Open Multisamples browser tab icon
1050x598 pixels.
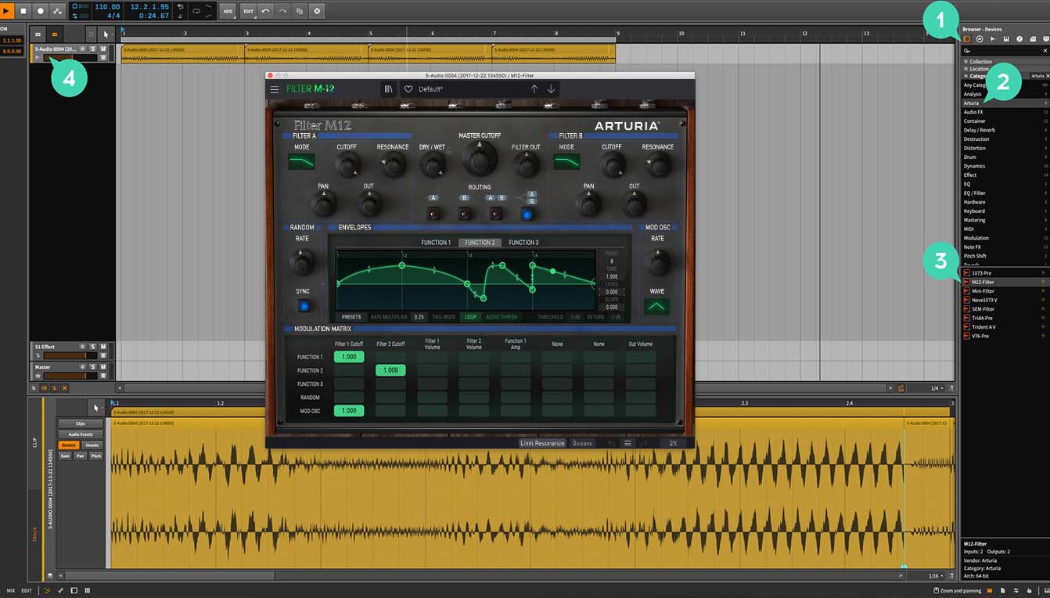pos(1006,38)
